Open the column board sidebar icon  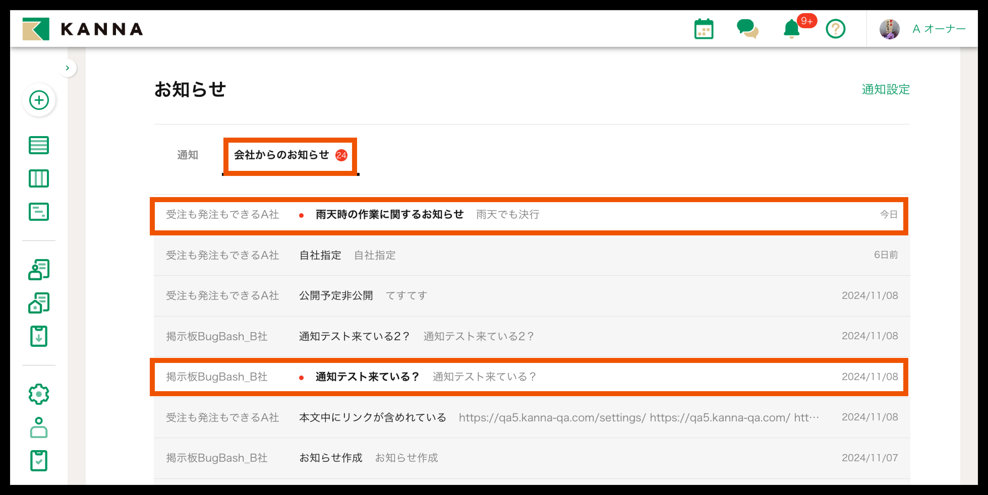click(39, 178)
